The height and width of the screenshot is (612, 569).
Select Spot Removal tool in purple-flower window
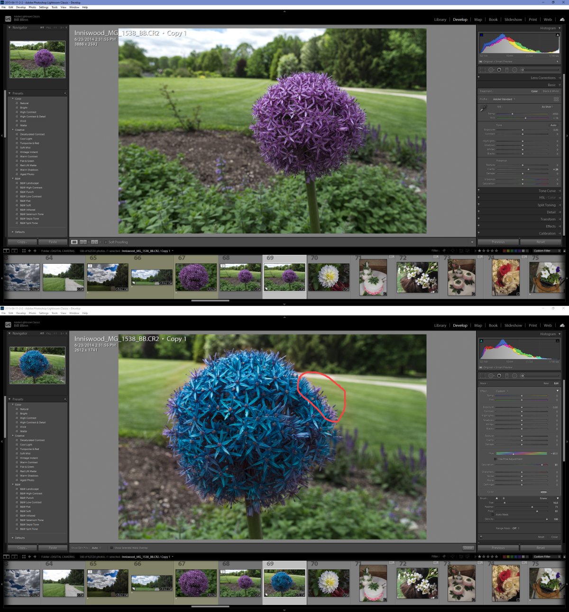pos(491,70)
